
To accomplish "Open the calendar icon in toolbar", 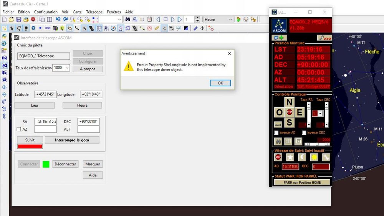I will click(x=149, y=19).
